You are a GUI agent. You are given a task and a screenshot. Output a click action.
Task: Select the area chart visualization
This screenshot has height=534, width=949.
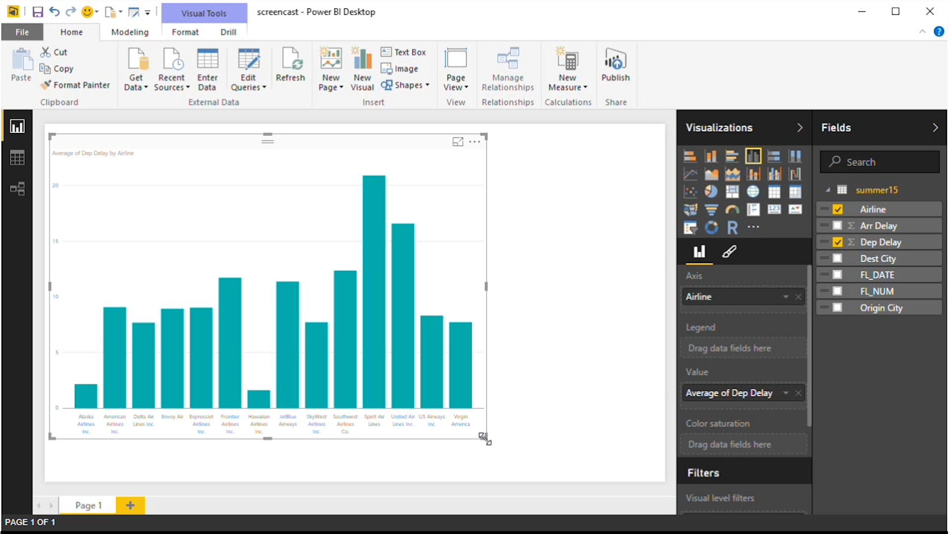tap(711, 174)
